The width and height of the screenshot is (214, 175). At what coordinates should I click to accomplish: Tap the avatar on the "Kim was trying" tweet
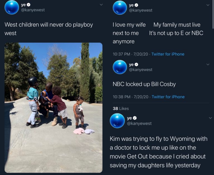[x=117, y=120]
